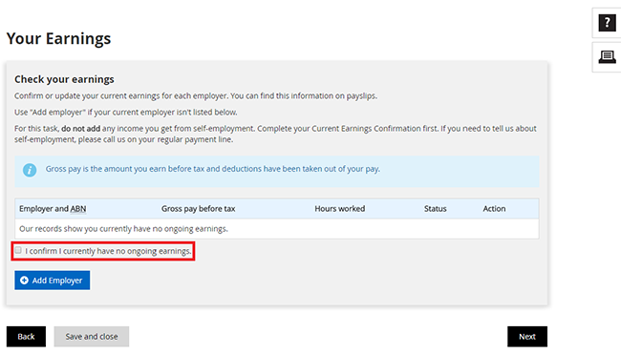Image resolution: width=621 pixels, height=354 pixels.
Task: Click the bold 'do not add' text
Action: (81, 129)
